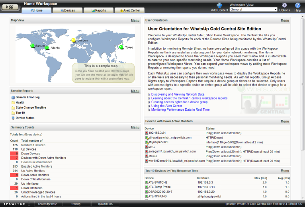Click Devices with Down Active Monitors count

click(14, 158)
